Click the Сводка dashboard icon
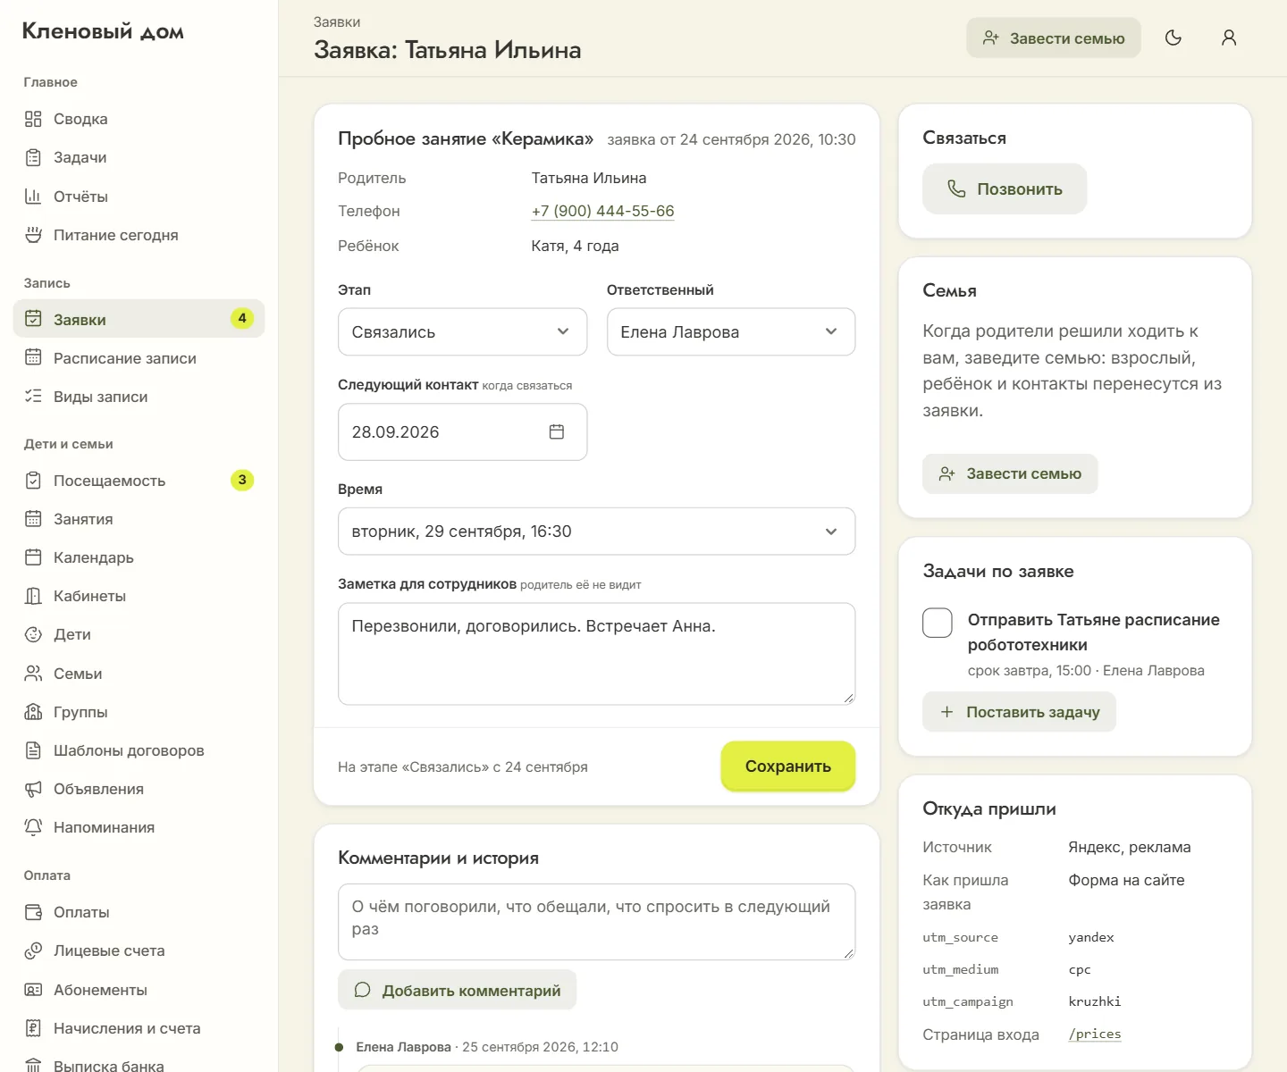The width and height of the screenshot is (1287, 1072). (33, 119)
